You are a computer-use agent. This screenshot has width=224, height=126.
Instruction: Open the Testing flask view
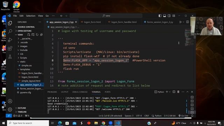point(10,57)
